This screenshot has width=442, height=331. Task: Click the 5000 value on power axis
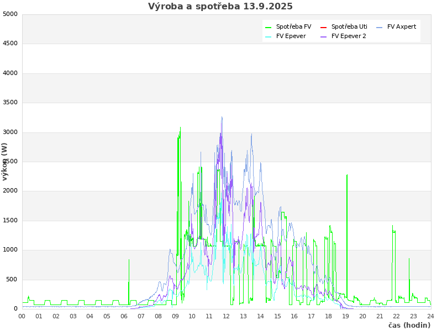coord(10,14)
